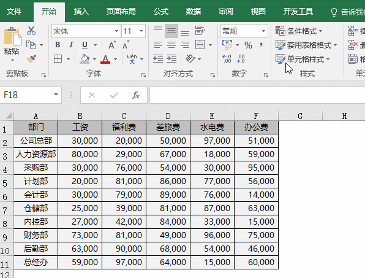Click the Paste clipboard icon
365x278 pixels.
tap(12, 36)
